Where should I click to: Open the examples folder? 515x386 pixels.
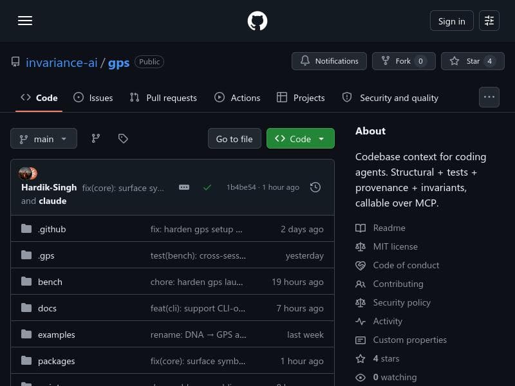click(x=57, y=335)
